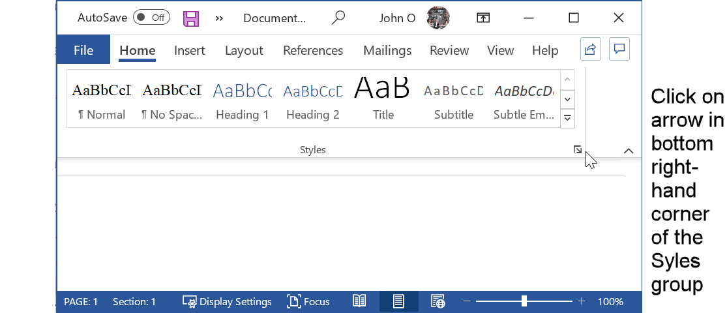Enable Focus mode in status bar
727x313 pixels.
pyautogui.click(x=308, y=301)
